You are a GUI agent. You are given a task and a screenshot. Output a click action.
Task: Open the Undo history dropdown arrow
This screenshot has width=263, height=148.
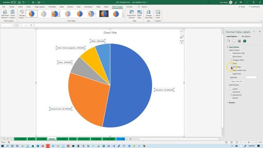tap(25, 2)
